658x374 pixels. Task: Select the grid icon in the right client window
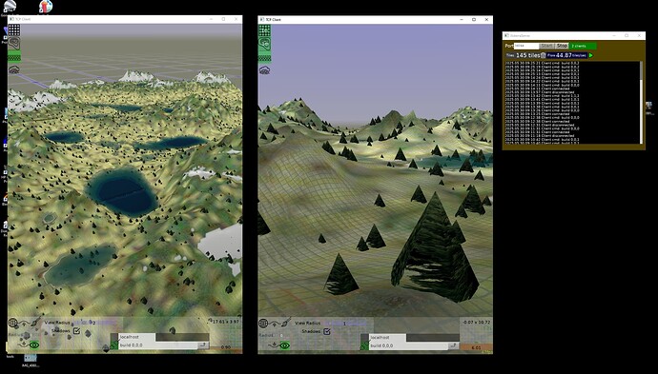pyautogui.click(x=264, y=30)
